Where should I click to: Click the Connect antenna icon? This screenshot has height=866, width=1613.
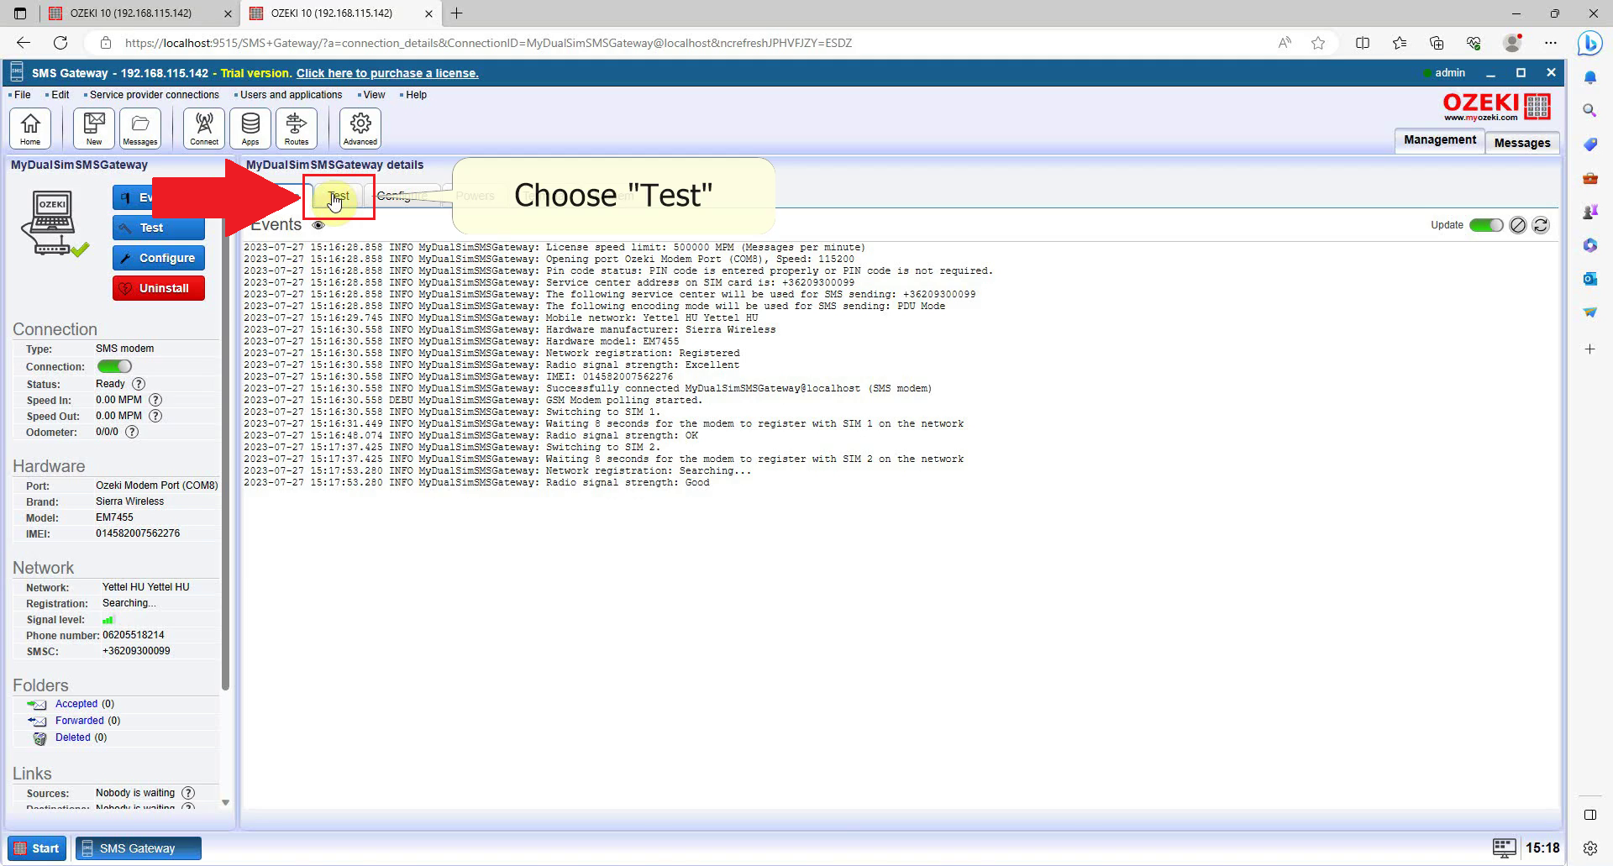tap(204, 128)
